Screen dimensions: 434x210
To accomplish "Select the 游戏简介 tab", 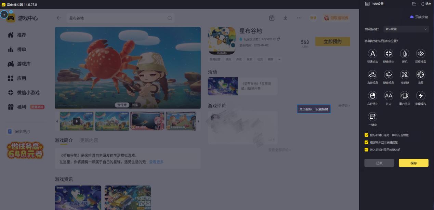I will [64, 141].
